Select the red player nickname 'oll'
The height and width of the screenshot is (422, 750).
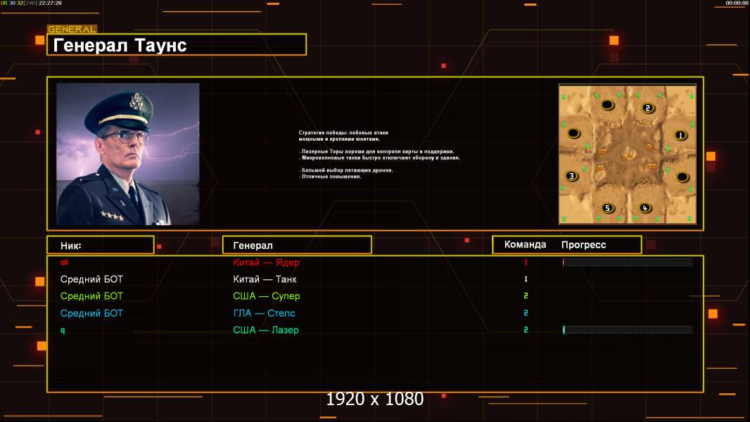[65, 262]
